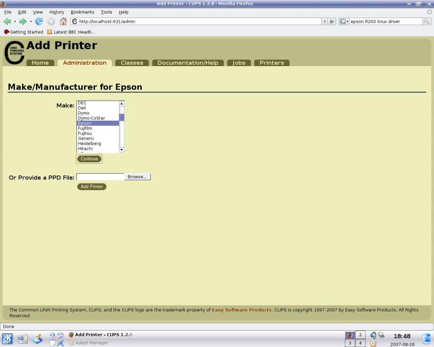Click the Make list scroll down arrow
This screenshot has height=347, width=434.
click(122, 150)
